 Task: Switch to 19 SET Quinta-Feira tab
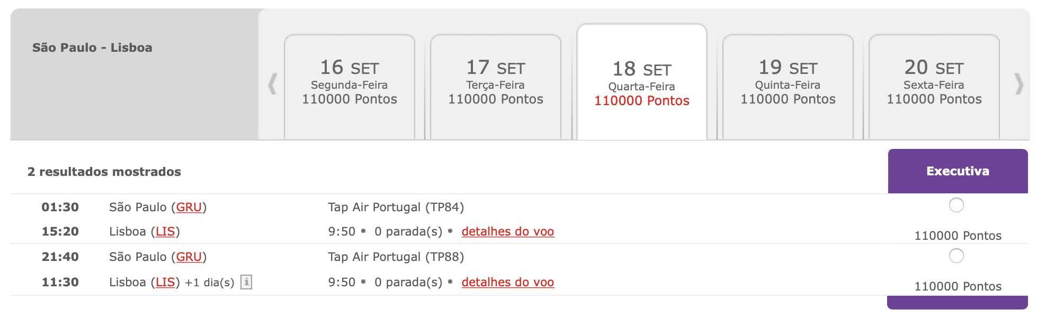(x=788, y=87)
